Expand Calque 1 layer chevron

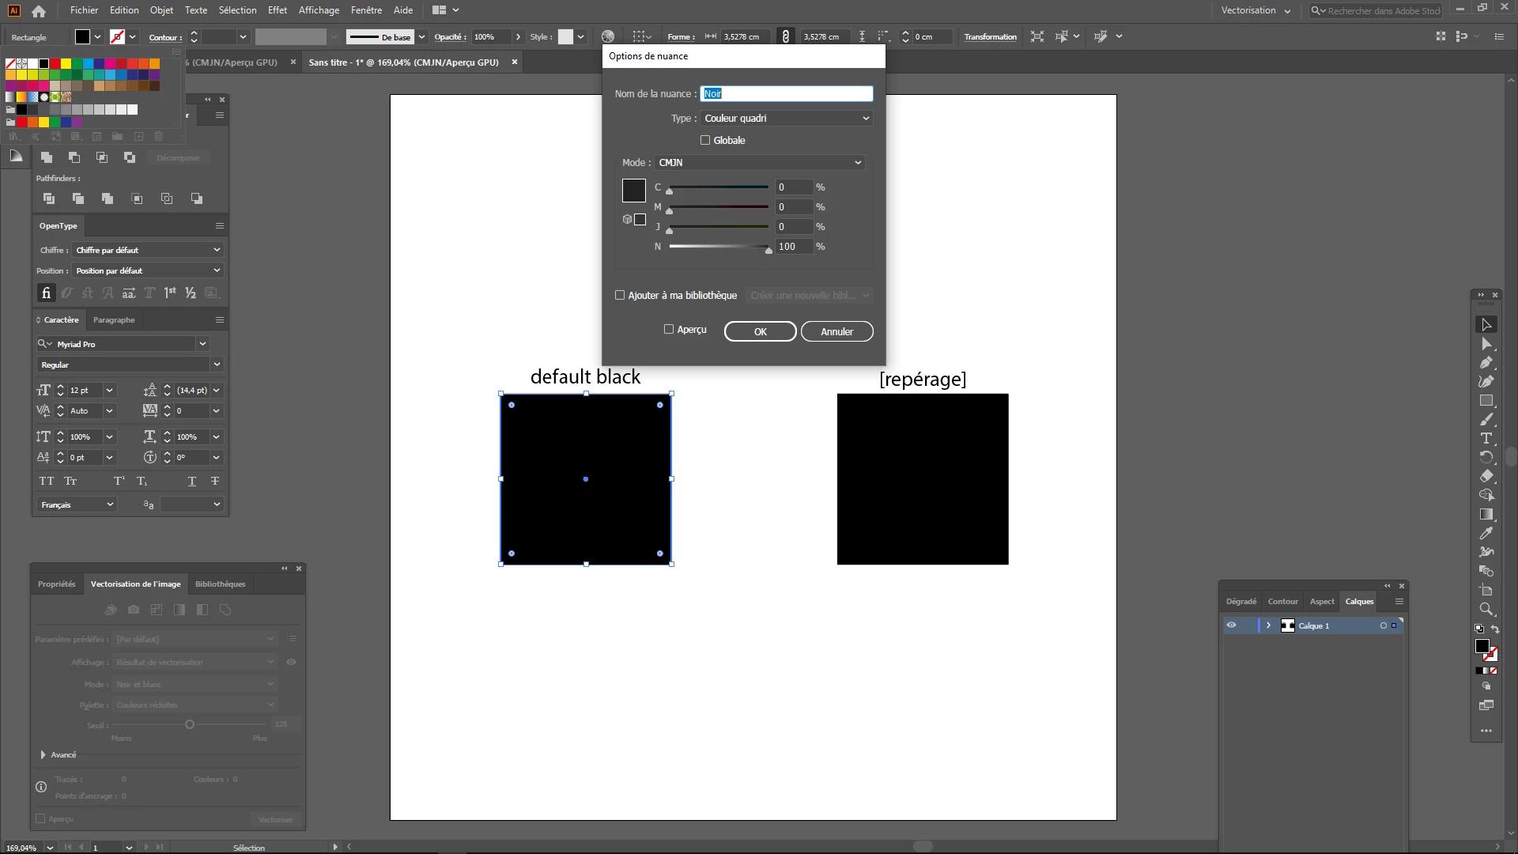[x=1268, y=625]
